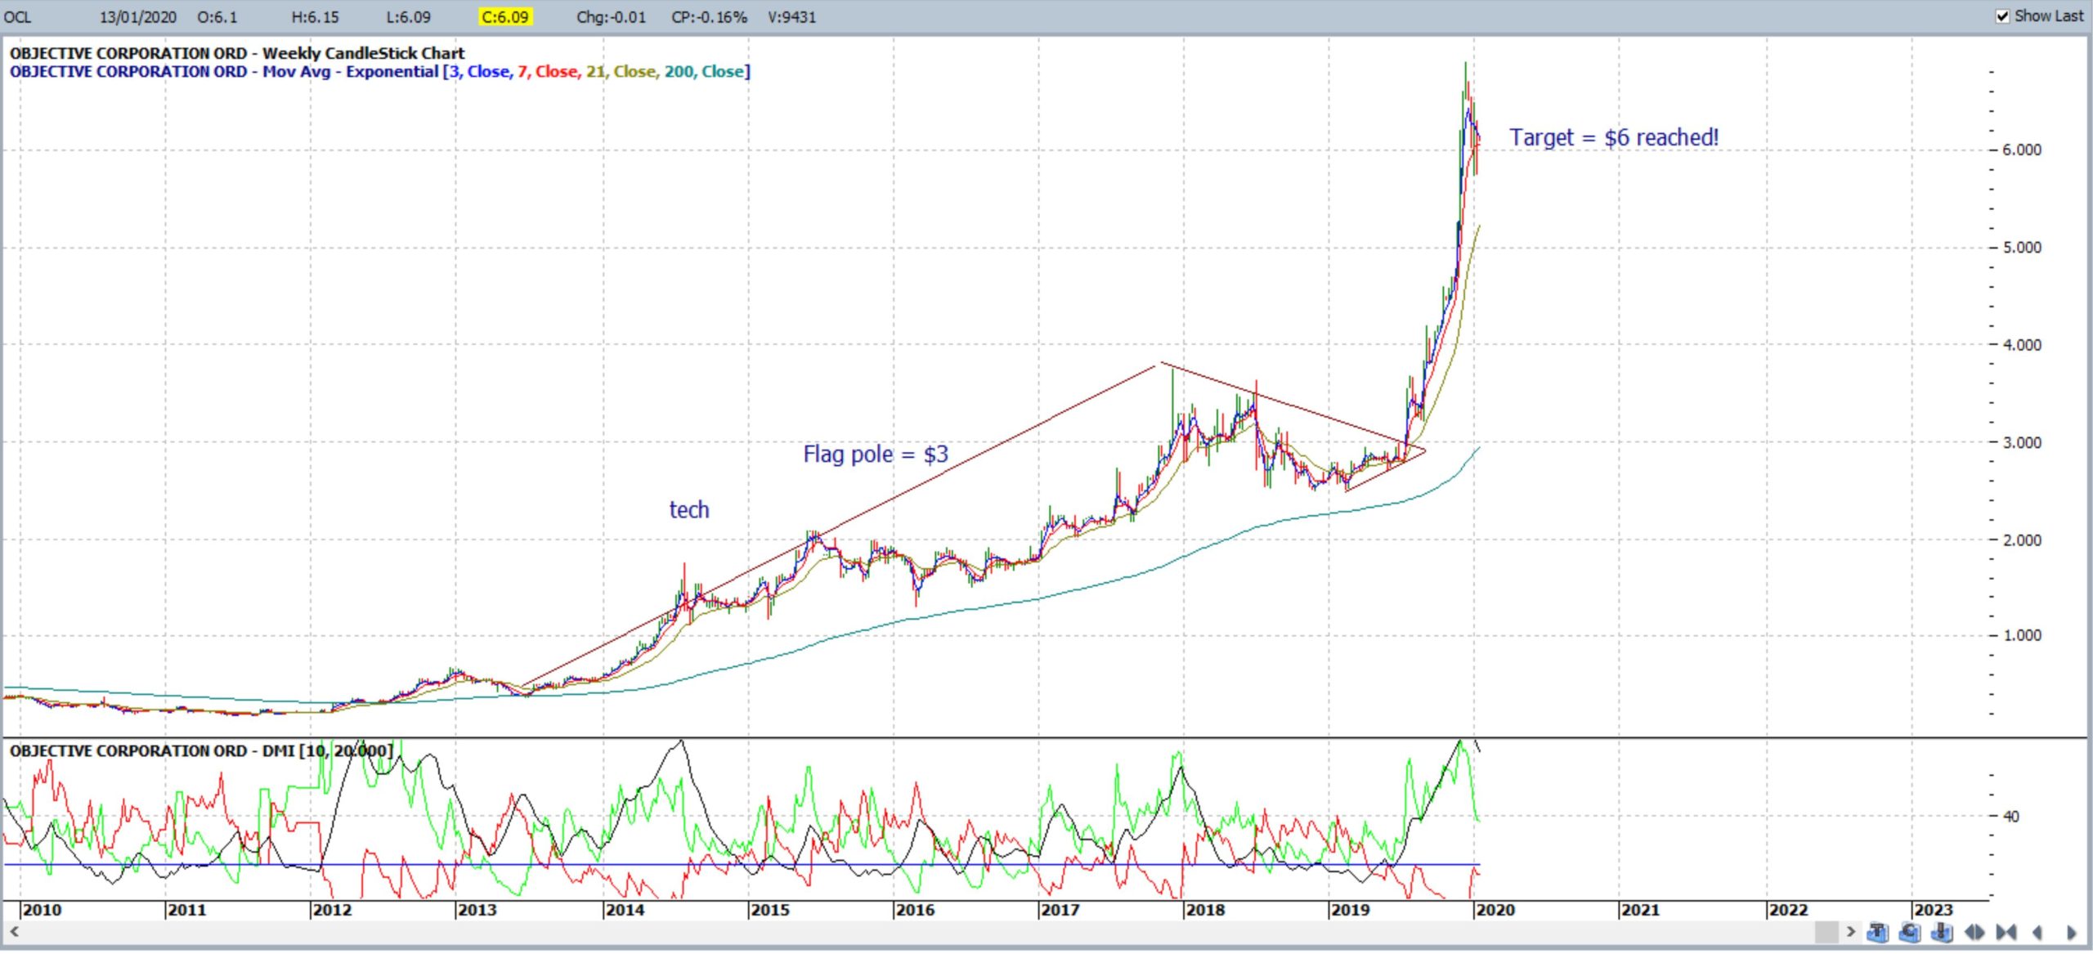Click the 40 level on DMI axis
This screenshot has width=2093, height=954.
coord(2010,817)
